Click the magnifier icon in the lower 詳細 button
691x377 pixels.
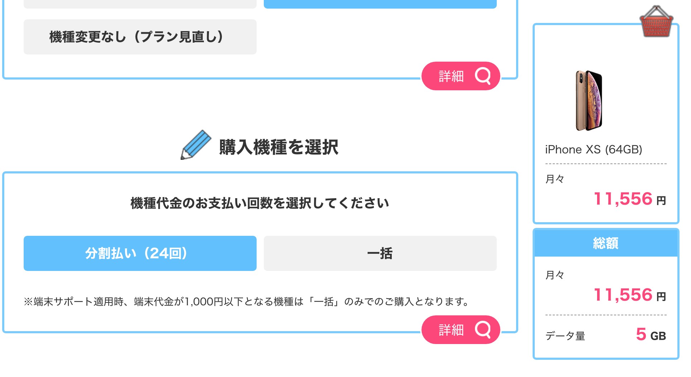point(483,329)
